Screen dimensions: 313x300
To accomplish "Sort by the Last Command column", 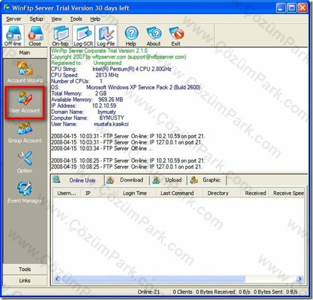I will pyautogui.click(x=179, y=193).
